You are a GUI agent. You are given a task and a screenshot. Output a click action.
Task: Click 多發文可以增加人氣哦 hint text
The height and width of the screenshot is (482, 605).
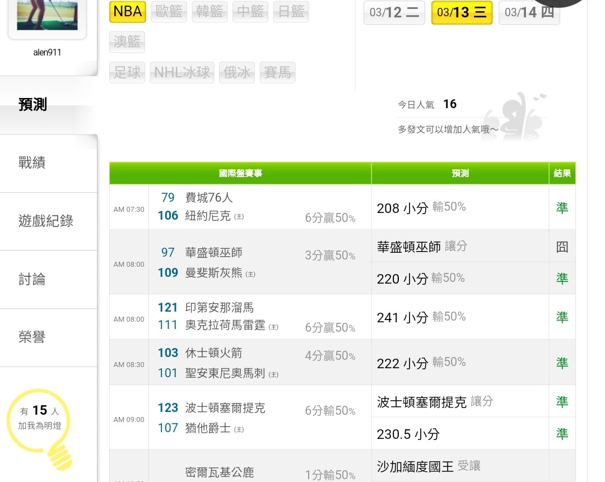pyautogui.click(x=448, y=129)
